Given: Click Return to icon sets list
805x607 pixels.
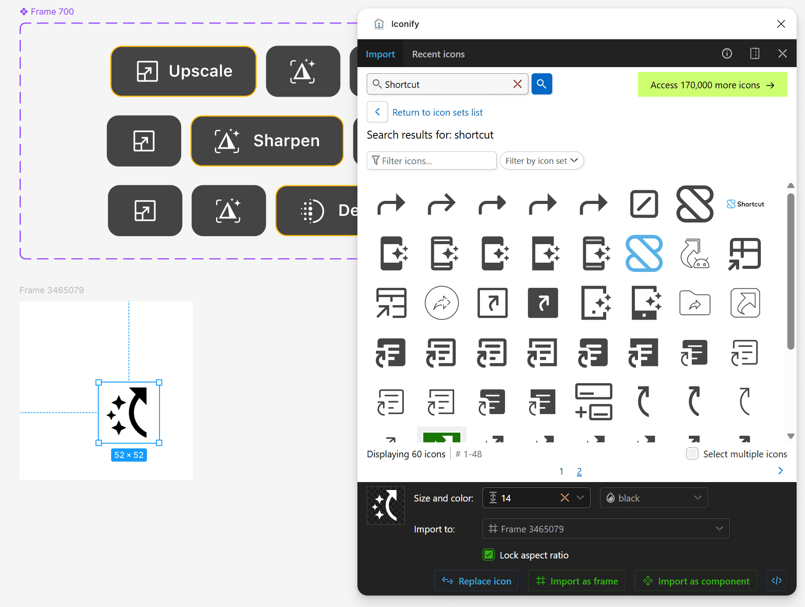Looking at the screenshot, I should [x=437, y=112].
